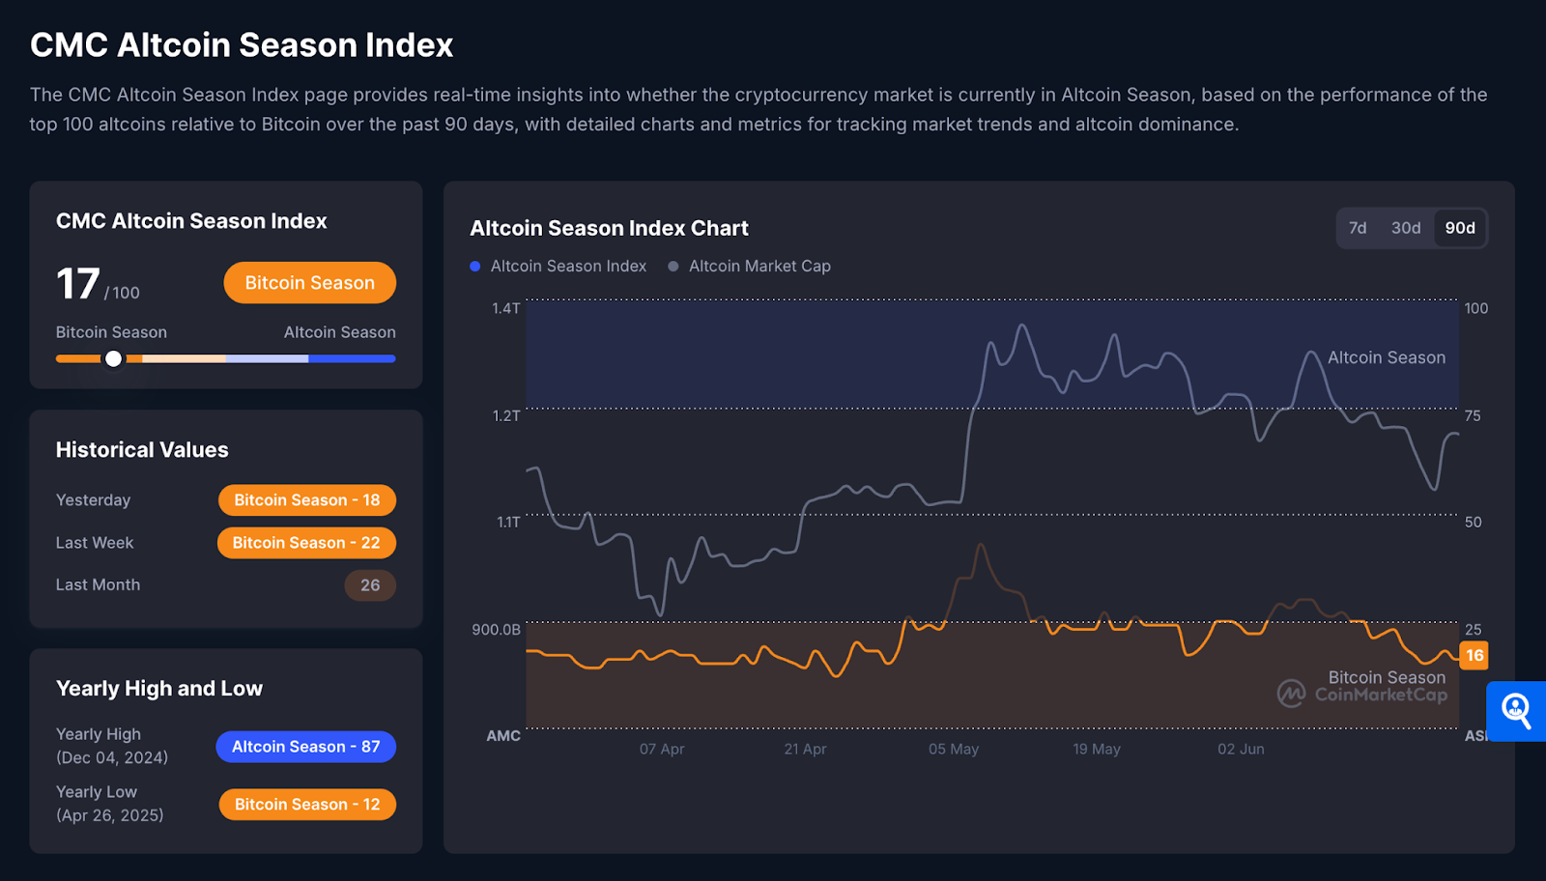The image size is (1546, 881).
Task: Toggle the Altcoin Season Index legend series
Action: (x=558, y=266)
